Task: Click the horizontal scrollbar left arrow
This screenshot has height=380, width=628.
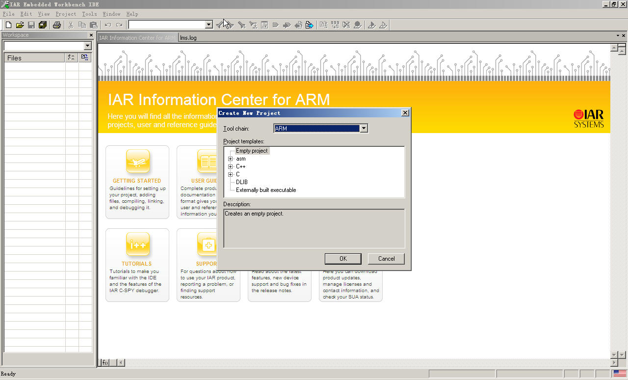Action: click(x=121, y=363)
